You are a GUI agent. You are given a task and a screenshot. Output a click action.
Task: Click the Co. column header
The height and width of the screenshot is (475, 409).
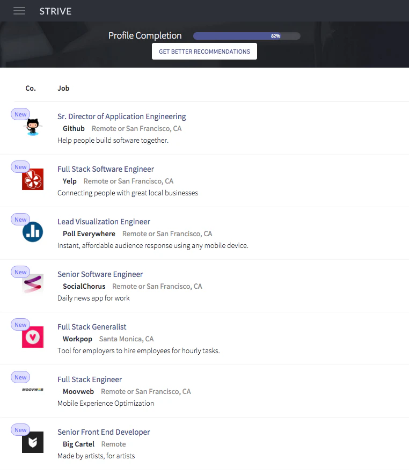tap(31, 88)
